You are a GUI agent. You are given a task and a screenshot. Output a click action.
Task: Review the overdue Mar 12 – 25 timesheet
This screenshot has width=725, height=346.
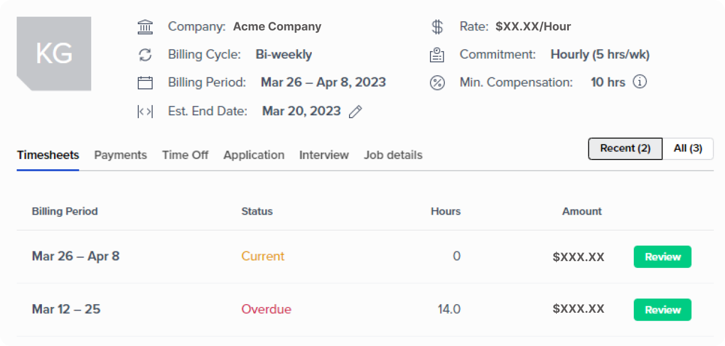point(662,310)
